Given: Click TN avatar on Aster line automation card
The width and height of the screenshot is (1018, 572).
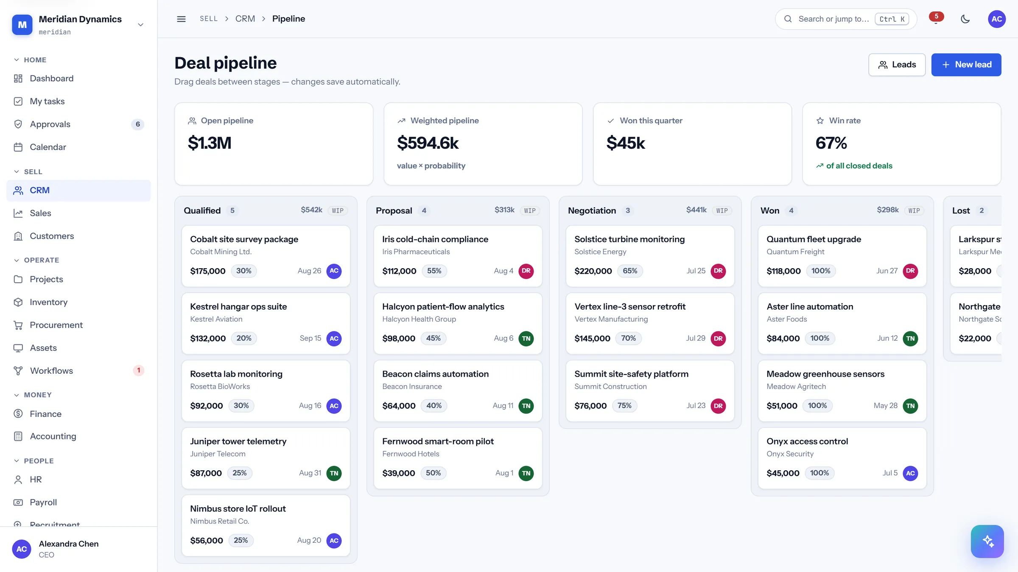Looking at the screenshot, I should point(910,339).
